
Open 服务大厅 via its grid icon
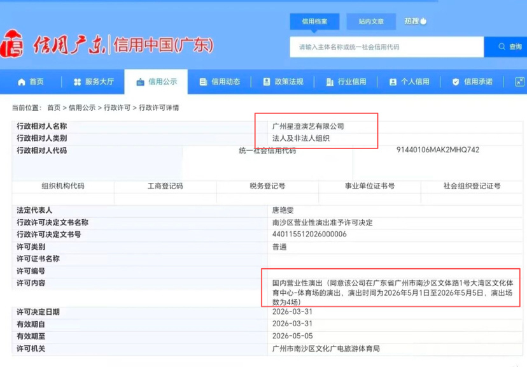pos(78,82)
